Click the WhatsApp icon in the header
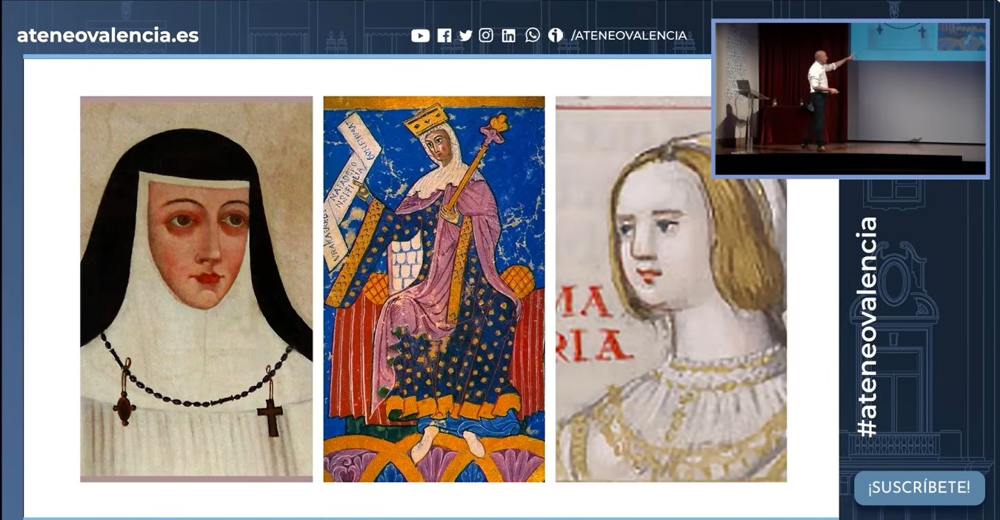 (533, 35)
